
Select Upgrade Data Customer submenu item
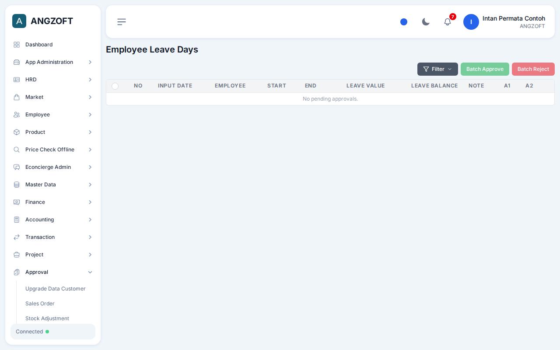(56, 289)
